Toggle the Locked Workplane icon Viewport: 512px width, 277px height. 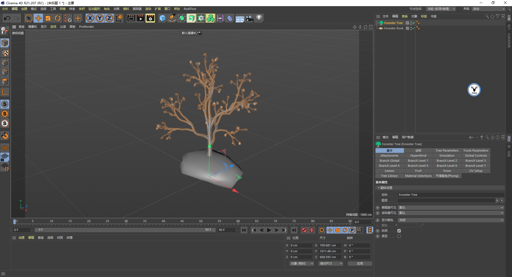(5, 157)
